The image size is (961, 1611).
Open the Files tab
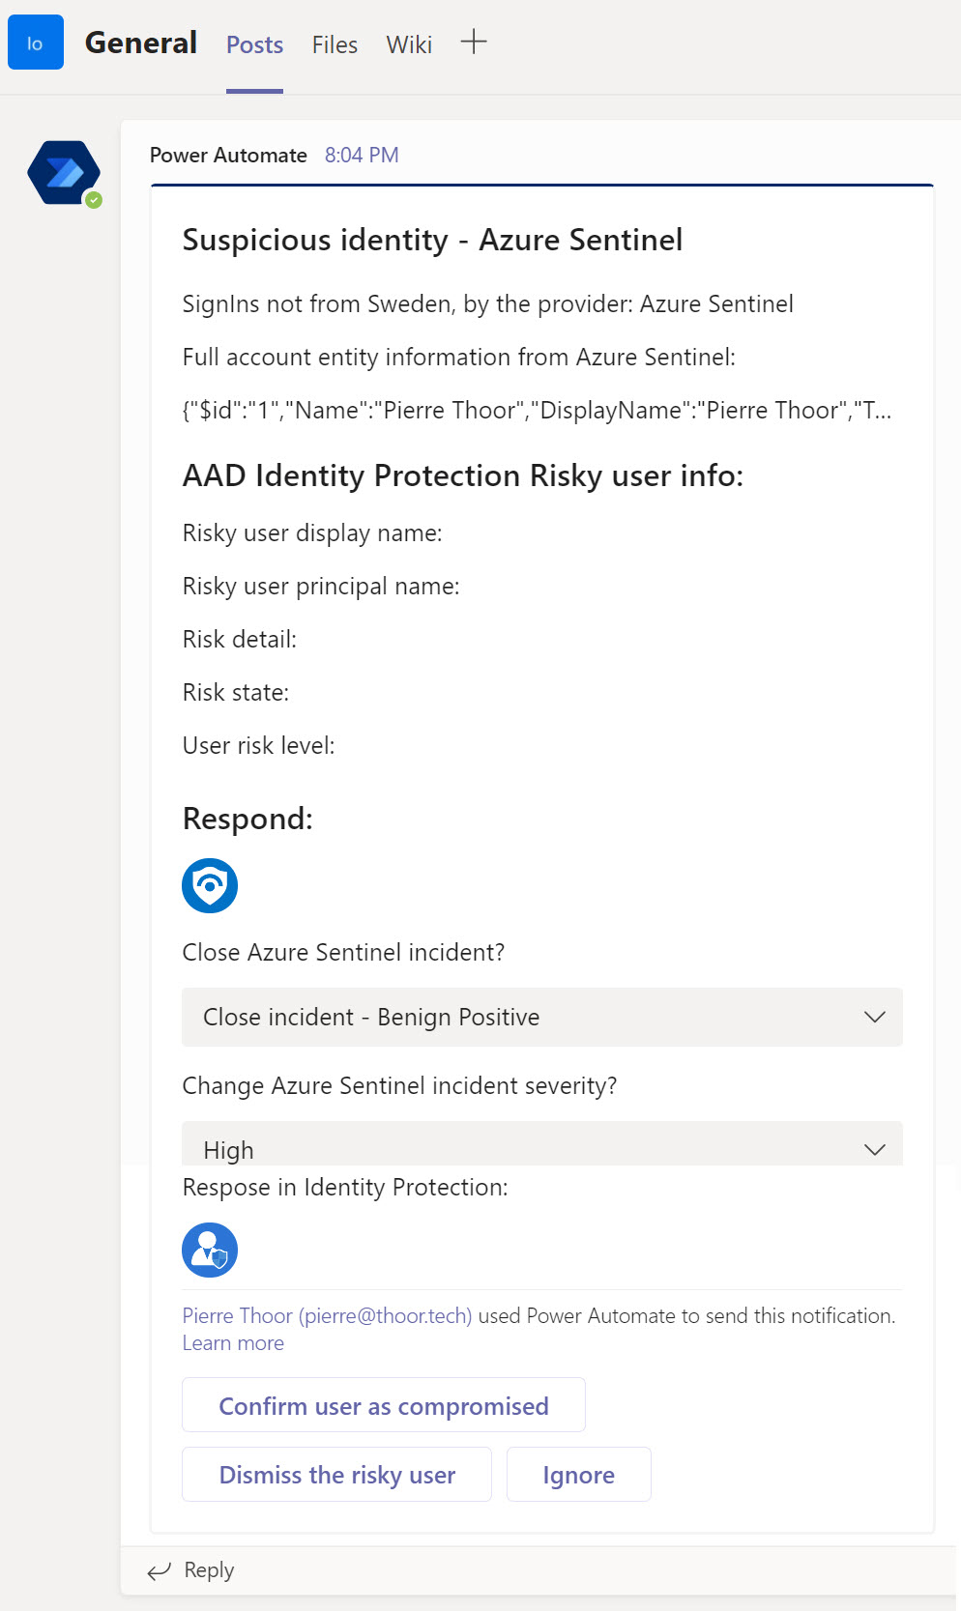[335, 44]
